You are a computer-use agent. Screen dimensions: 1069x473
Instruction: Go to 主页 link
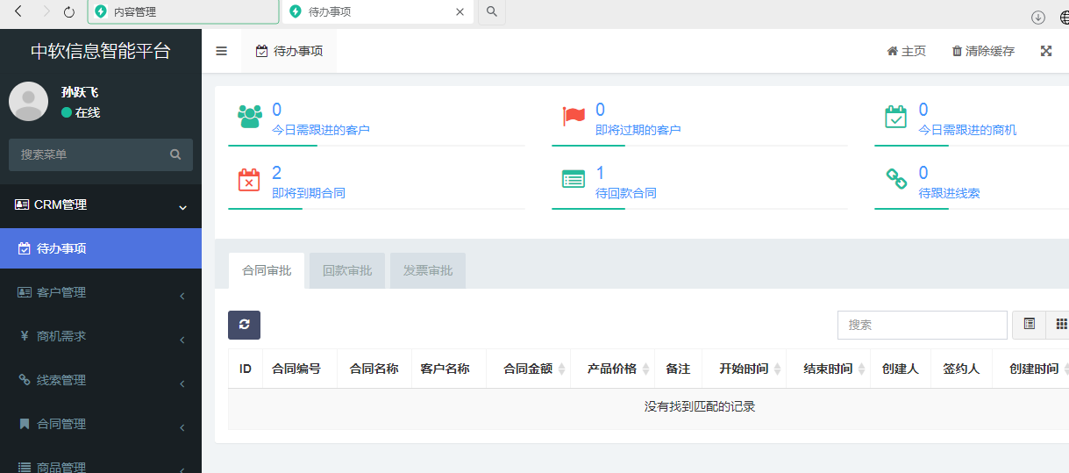pyautogui.click(x=906, y=51)
